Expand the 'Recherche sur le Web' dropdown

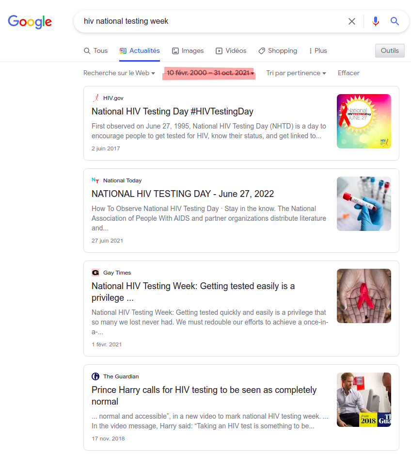click(119, 73)
